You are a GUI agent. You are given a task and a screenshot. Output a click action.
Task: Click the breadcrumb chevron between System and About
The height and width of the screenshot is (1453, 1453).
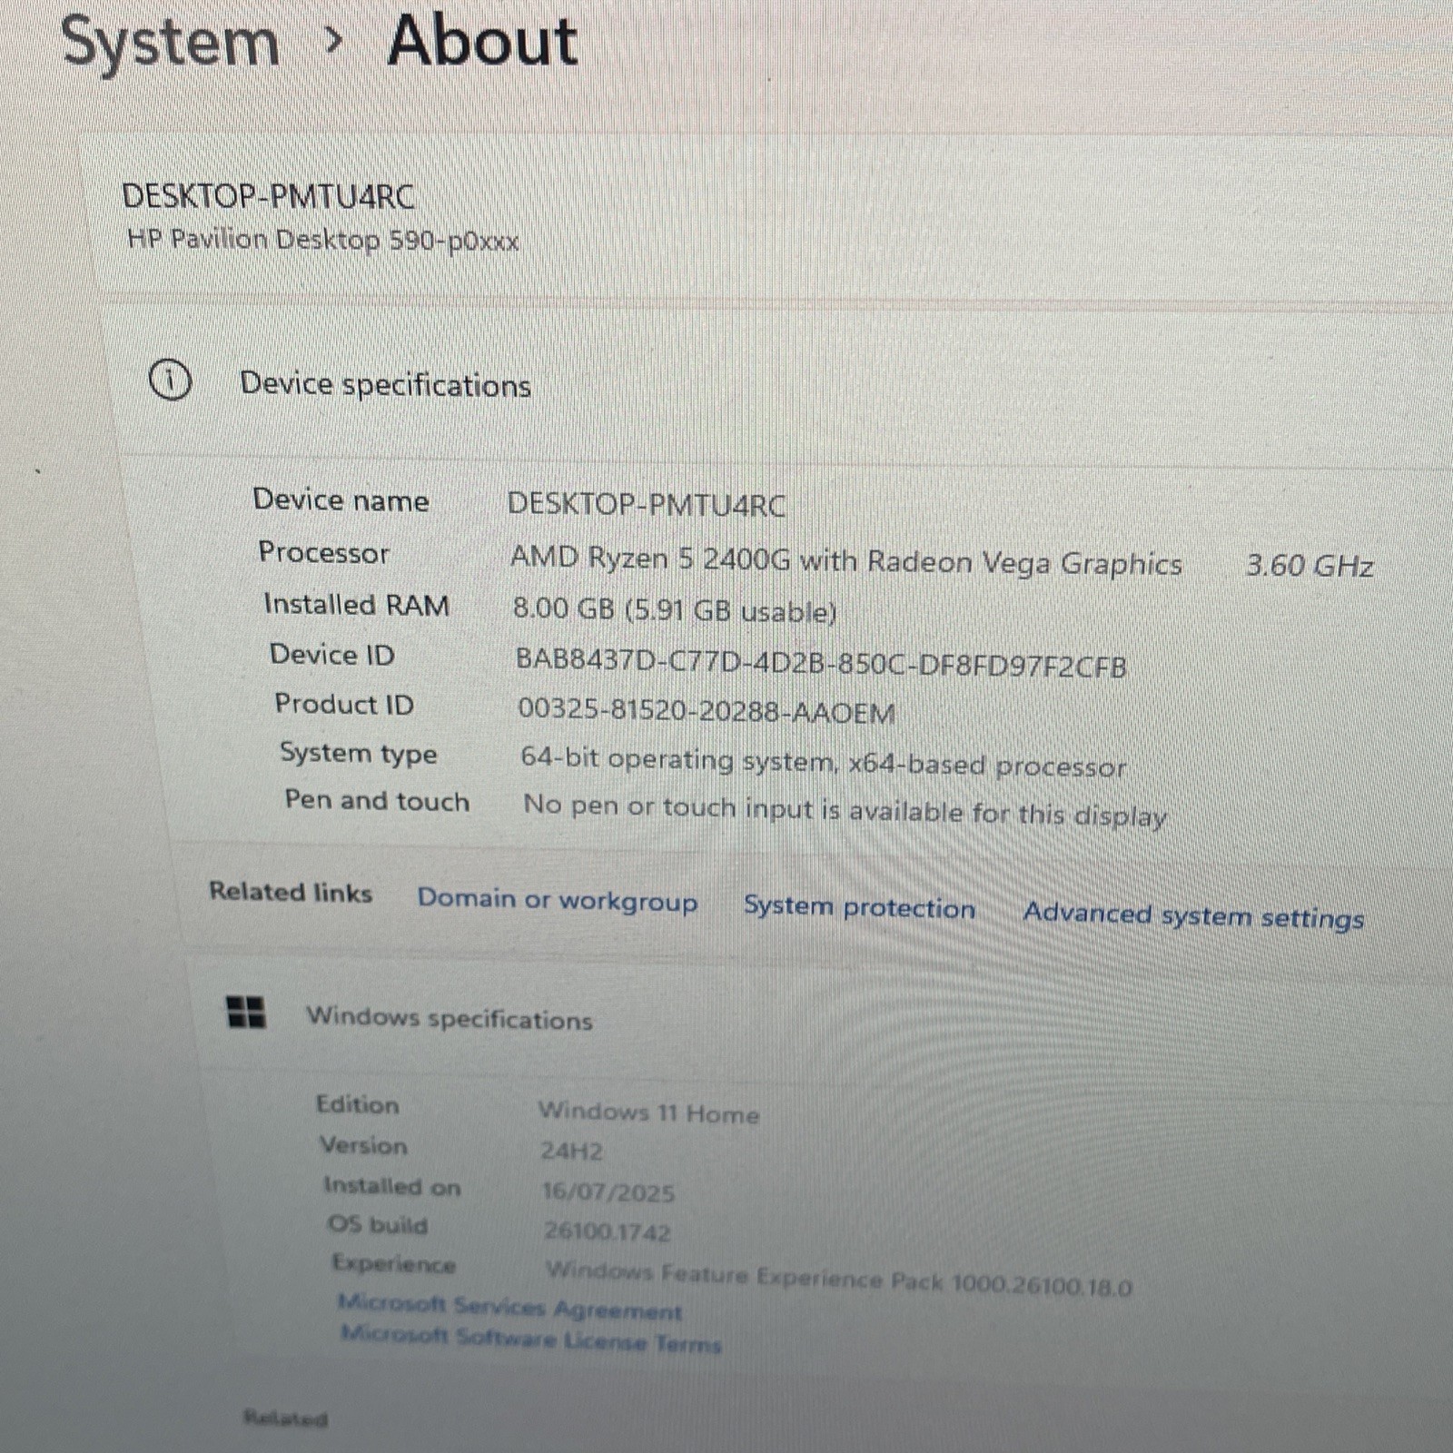click(334, 41)
